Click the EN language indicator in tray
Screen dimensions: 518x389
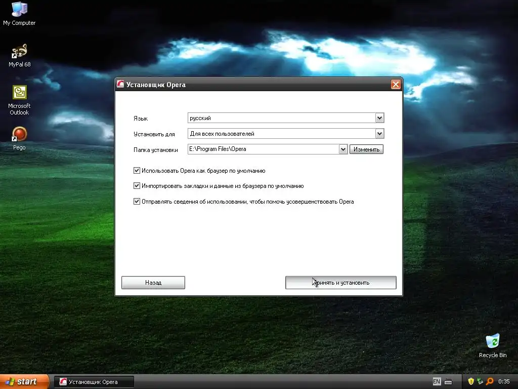437,381
